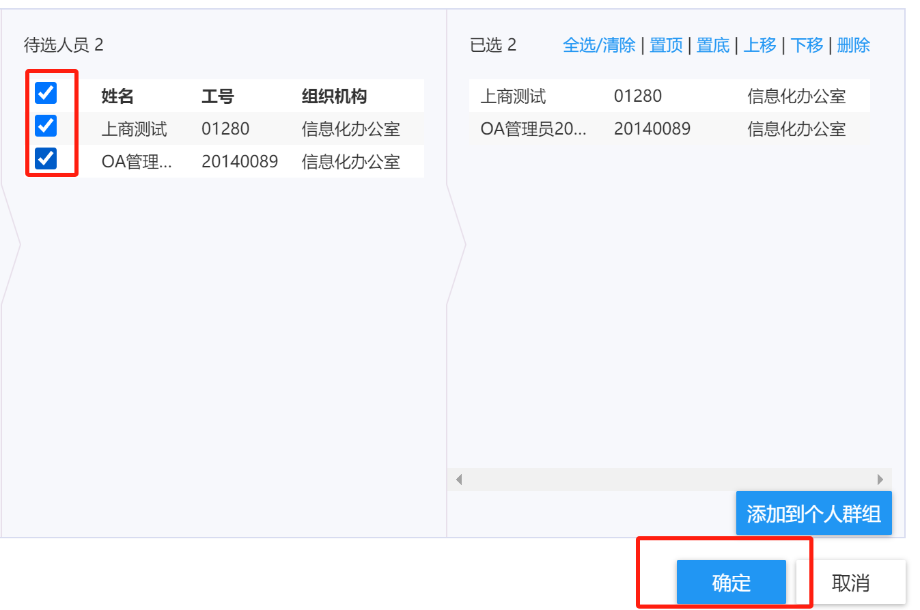The width and height of the screenshot is (920, 610).
Task: Uncheck the checkbox for candidate employee 20140089
Action: click(46, 158)
